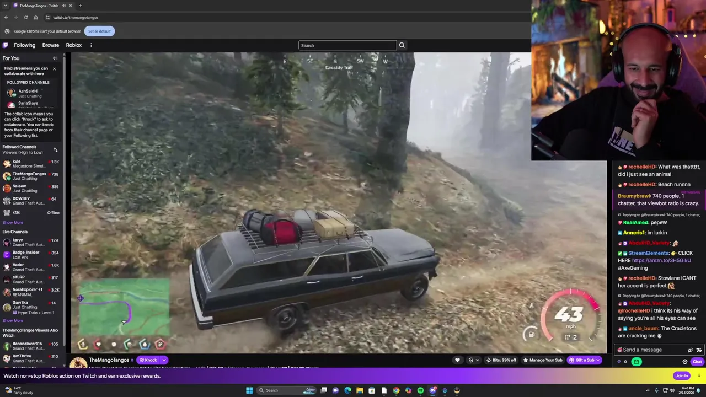
Task: Open Vader live channel
Action: pos(30,267)
